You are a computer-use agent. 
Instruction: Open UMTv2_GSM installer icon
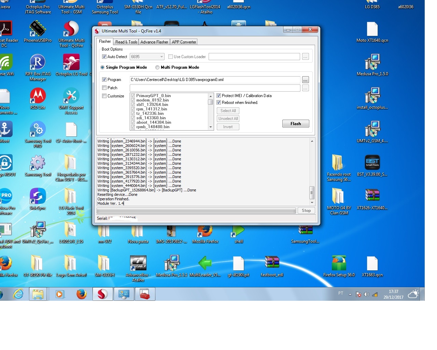click(372, 132)
